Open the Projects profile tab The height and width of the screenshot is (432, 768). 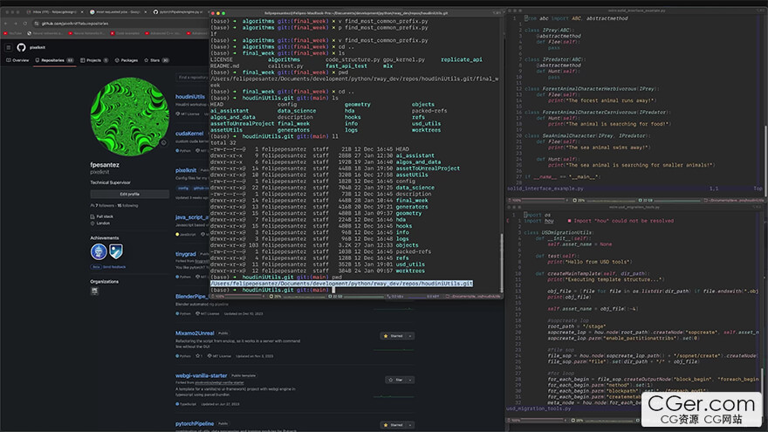92,60
